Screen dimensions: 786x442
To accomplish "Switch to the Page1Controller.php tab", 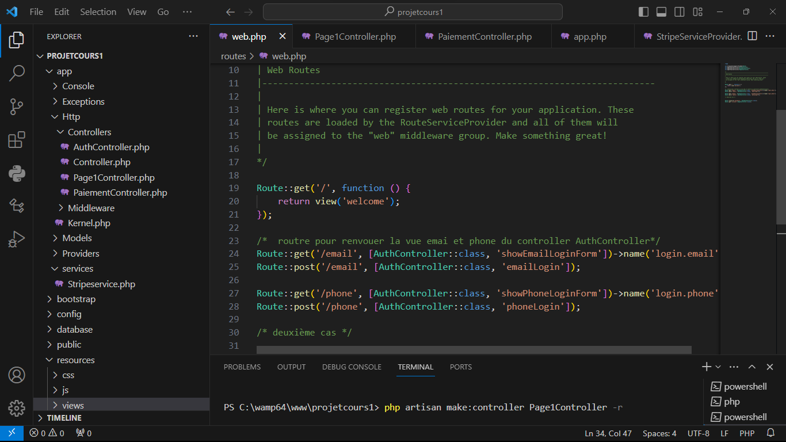I will (x=354, y=36).
